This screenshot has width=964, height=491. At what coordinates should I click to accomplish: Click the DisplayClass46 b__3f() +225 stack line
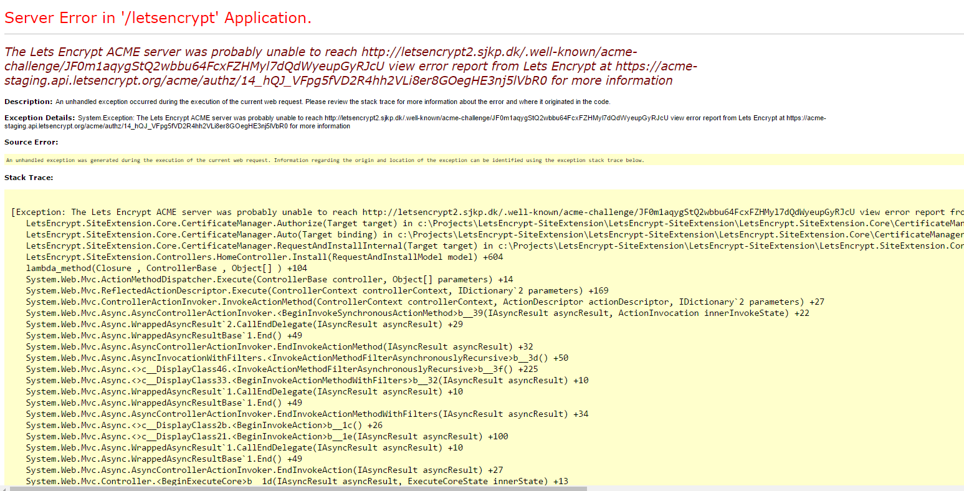point(282,369)
